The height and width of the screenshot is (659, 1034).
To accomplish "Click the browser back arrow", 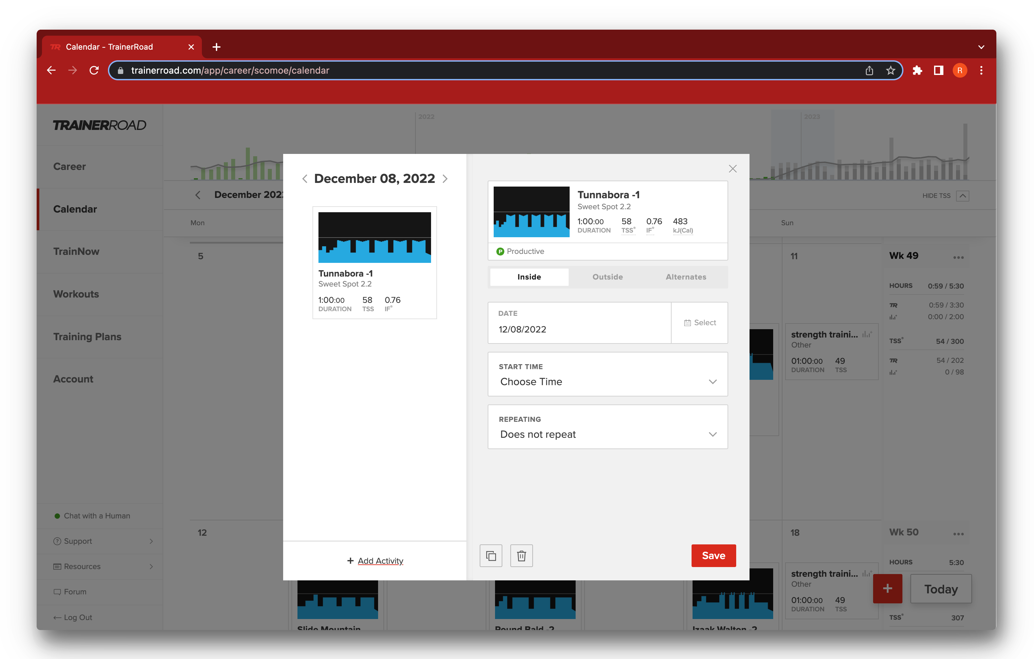I will (52, 70).
